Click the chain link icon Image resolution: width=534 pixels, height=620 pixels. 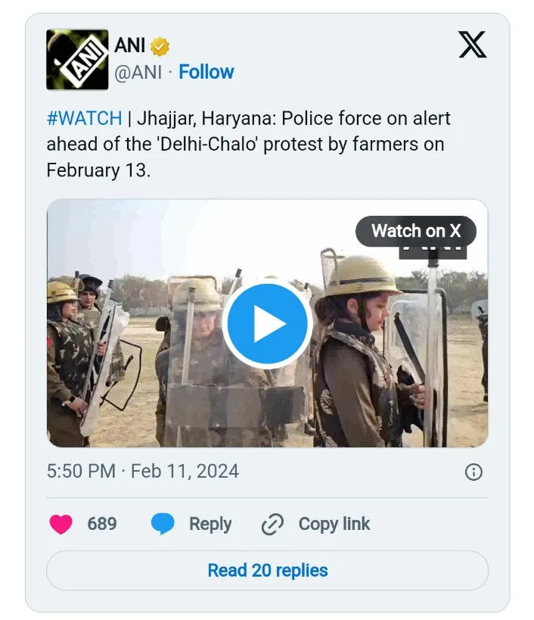(272, 524)
